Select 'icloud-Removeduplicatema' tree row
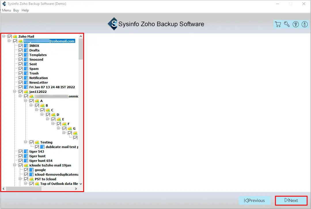The image size is (311, 209). click(x=56, y=175)
